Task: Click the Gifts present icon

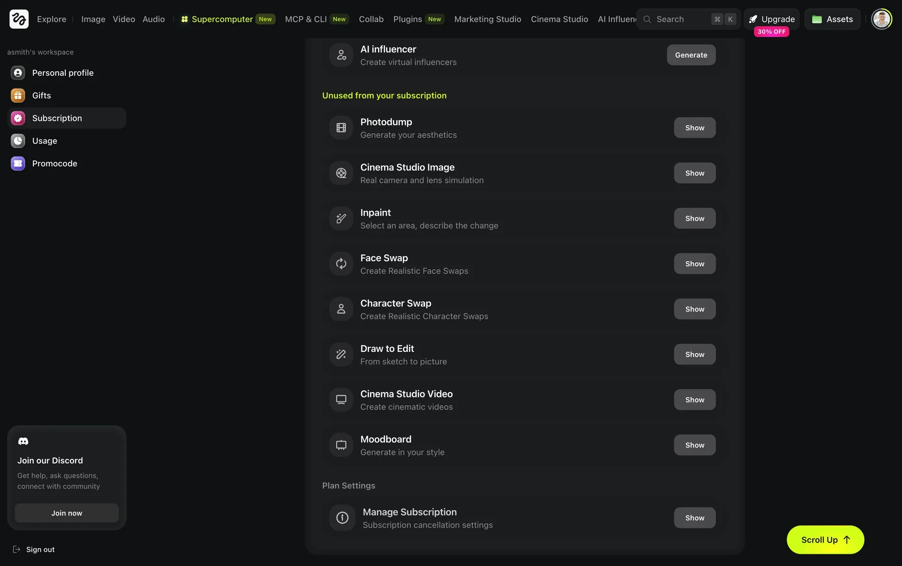Action: [x=18, y=95]
